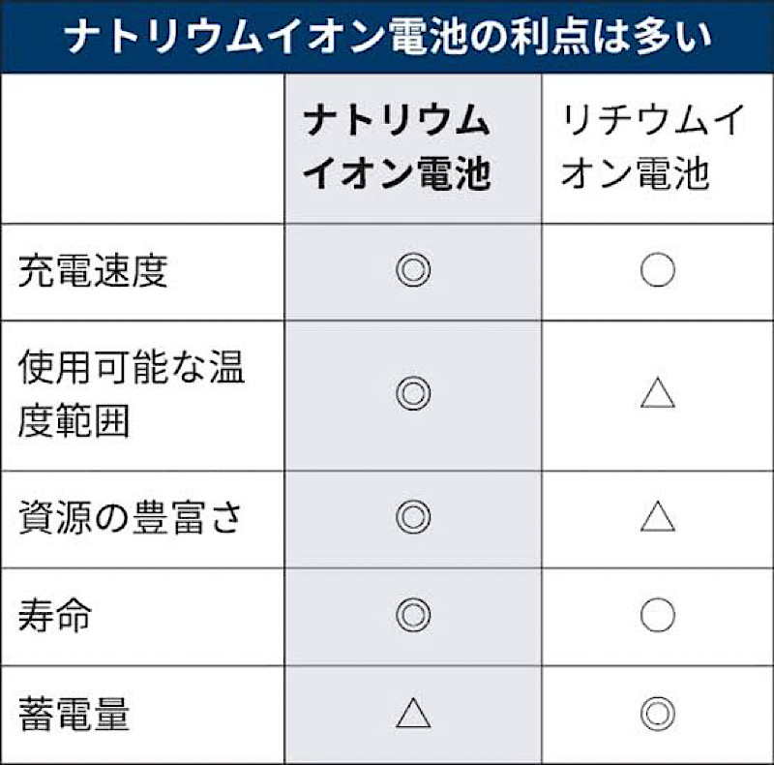Click the double circle for lithium-ion 蓄電量
The width and height of the screenshot is (774, 765).
658,715
